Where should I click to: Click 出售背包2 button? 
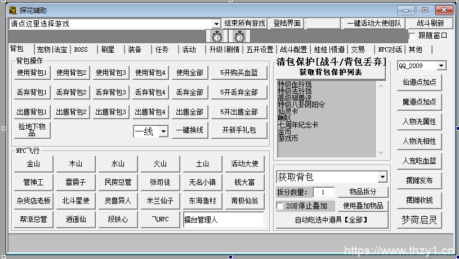72,112
